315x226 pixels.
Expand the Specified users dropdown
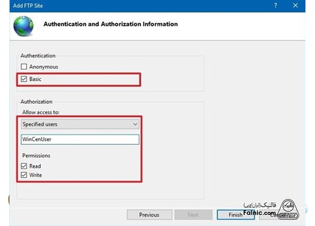(80, 124)
